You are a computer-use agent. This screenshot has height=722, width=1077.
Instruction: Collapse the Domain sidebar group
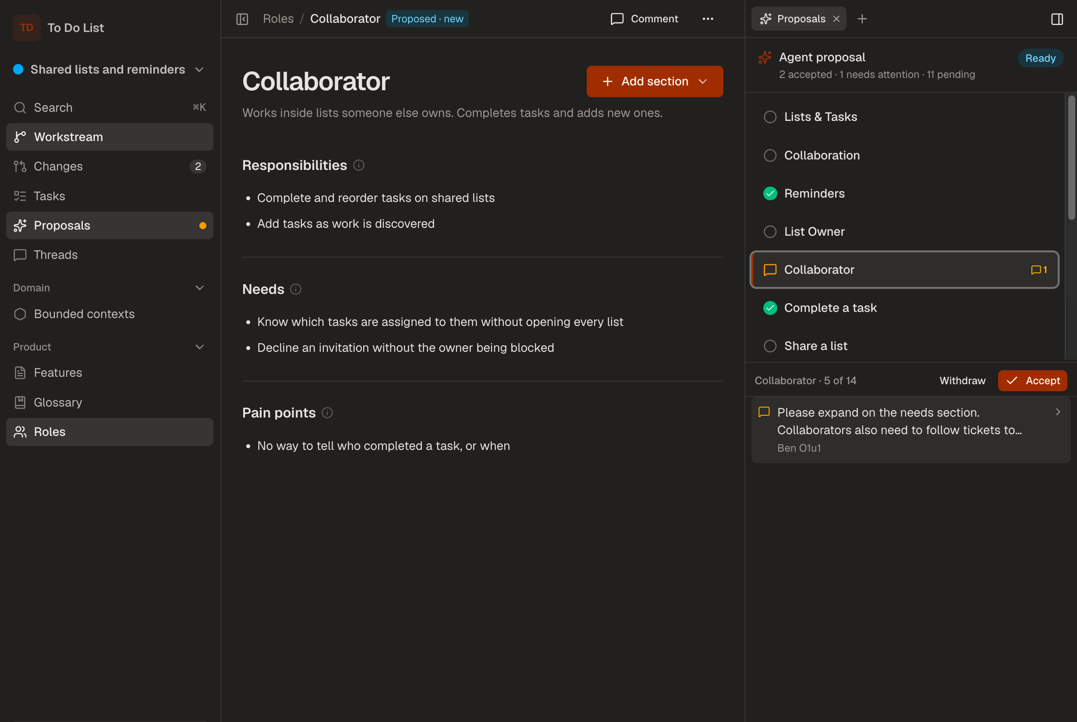(199, 288)
